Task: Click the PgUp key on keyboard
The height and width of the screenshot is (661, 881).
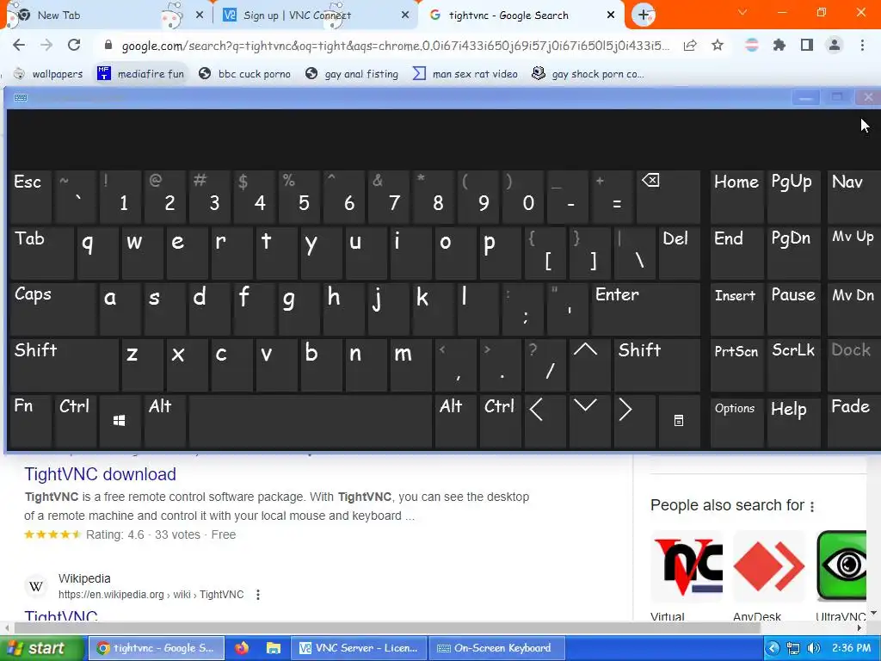Action: (792, 196)
